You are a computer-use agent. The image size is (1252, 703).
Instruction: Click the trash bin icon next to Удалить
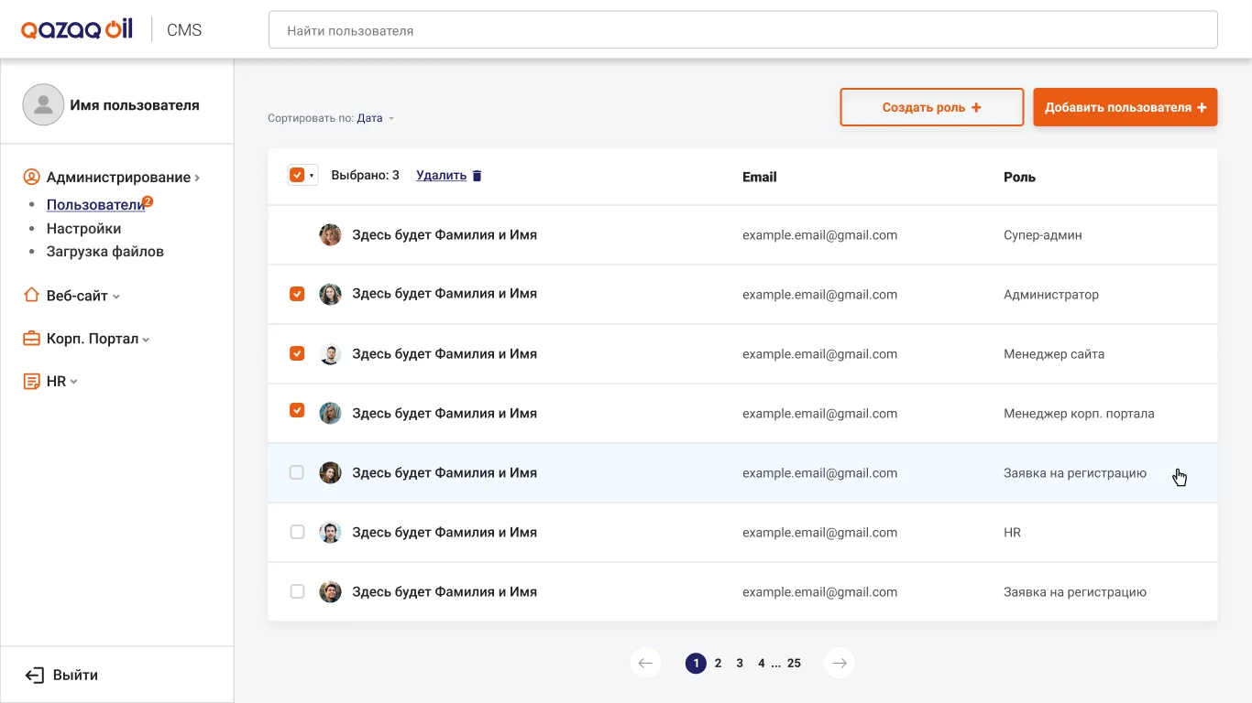point(477,176)
